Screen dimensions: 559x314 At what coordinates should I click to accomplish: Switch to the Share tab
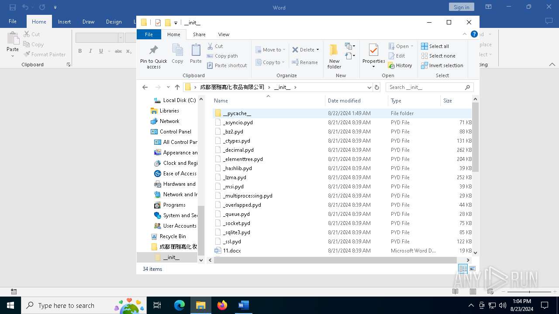pyautogui.click(x=199, y=34)
